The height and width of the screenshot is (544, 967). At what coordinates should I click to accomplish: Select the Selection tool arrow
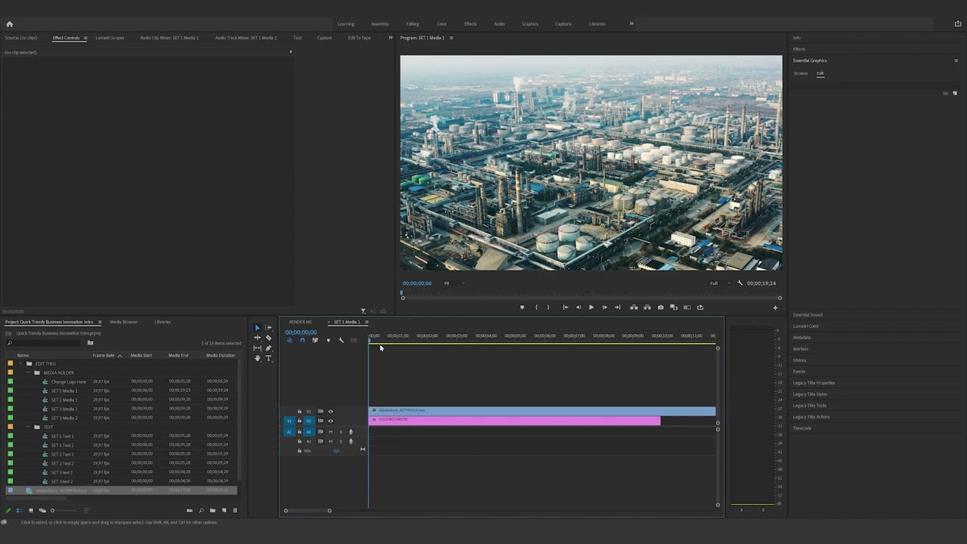point(257,328)
